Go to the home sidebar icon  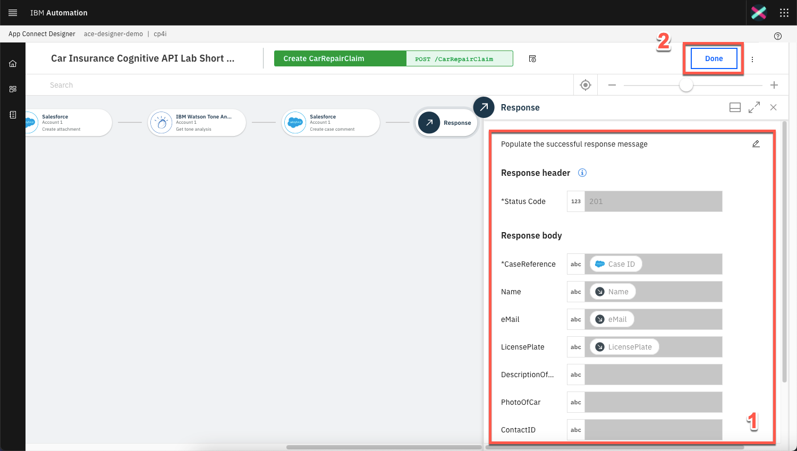click(x=13, y=64)
